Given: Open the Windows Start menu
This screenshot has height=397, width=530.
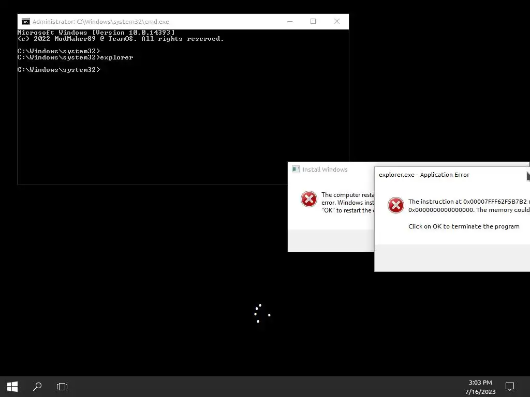Looking at the screenshot, I should [12, 387].
